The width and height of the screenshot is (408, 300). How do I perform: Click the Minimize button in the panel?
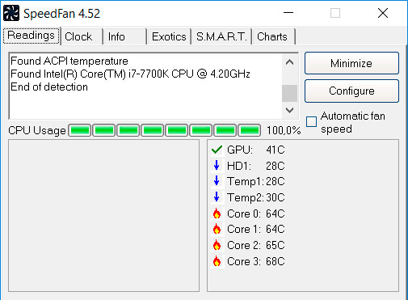351,63
